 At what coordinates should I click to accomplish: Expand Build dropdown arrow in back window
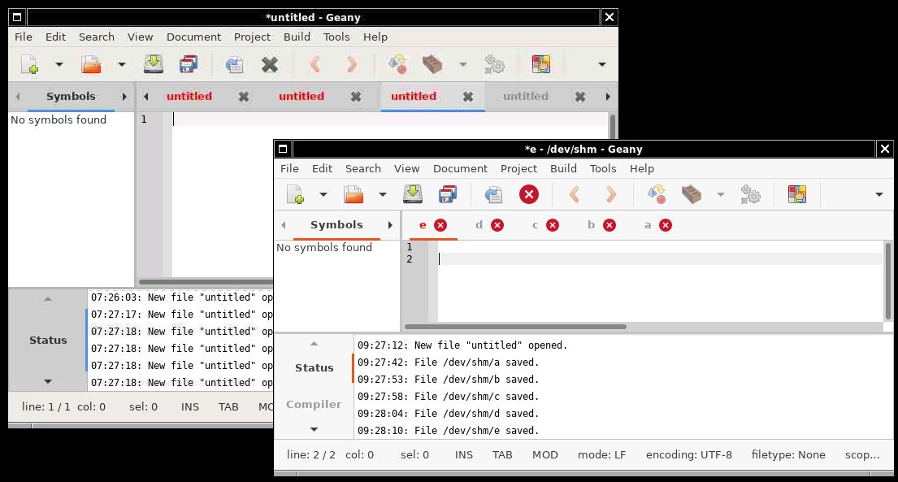click(x=462, y=64)
